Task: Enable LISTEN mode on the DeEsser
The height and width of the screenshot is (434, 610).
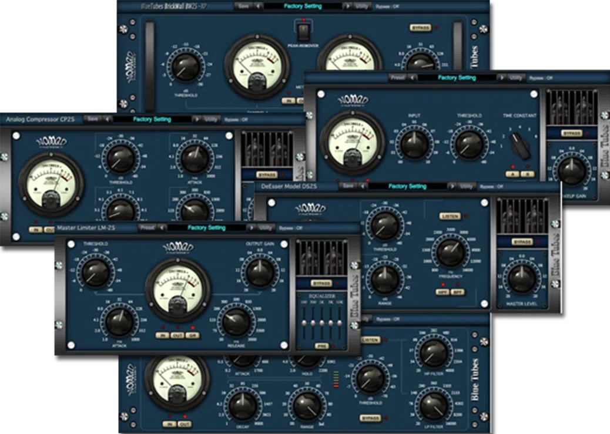Action: tap(449, 215)
